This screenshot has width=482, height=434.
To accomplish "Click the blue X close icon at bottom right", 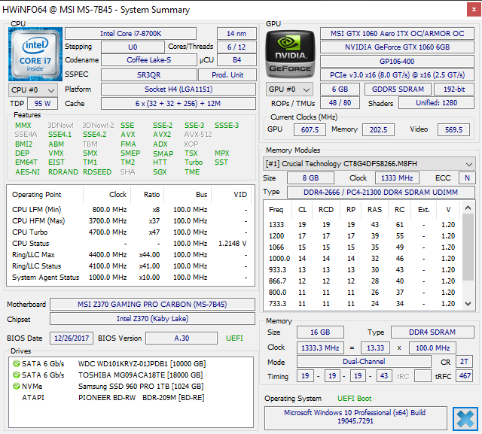I will tap(465, 419).
